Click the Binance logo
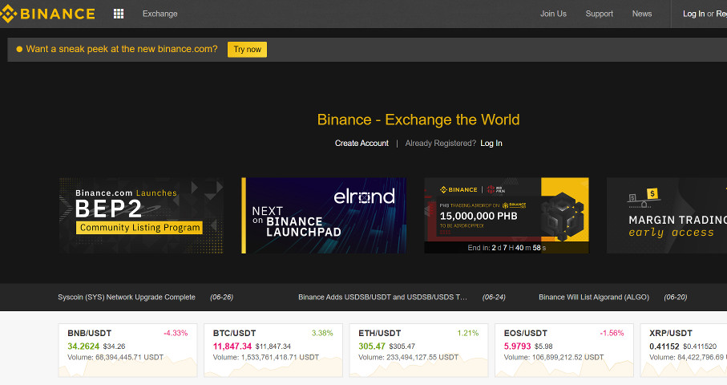The height and width of the screenshot is (385, 727). point(47,14)
